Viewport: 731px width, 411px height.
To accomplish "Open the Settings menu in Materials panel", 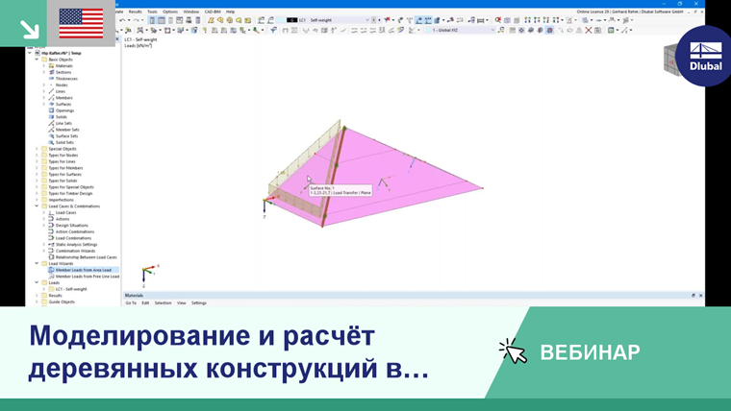I will 199,303.
